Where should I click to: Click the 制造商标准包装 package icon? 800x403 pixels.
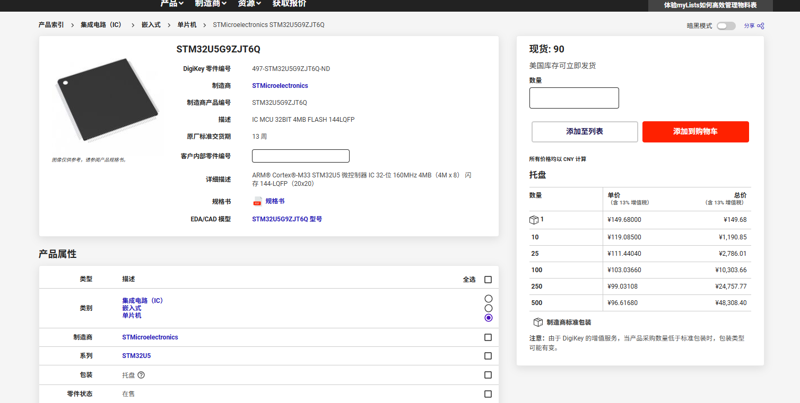[538, 323]
